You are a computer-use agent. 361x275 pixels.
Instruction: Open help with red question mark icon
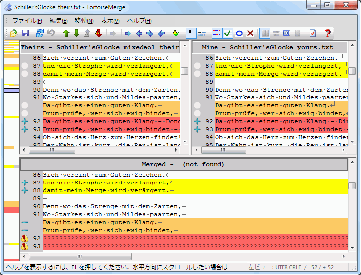[328, 33]
